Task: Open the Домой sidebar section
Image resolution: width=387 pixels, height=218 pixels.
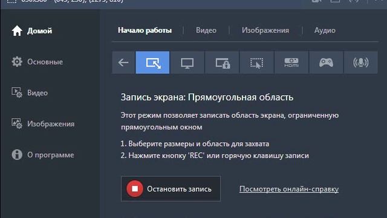Action: tap(32, 31)
